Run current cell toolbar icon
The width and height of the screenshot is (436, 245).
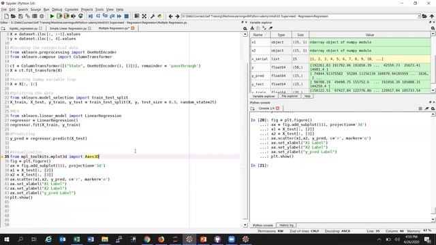(x=59, y=16)
